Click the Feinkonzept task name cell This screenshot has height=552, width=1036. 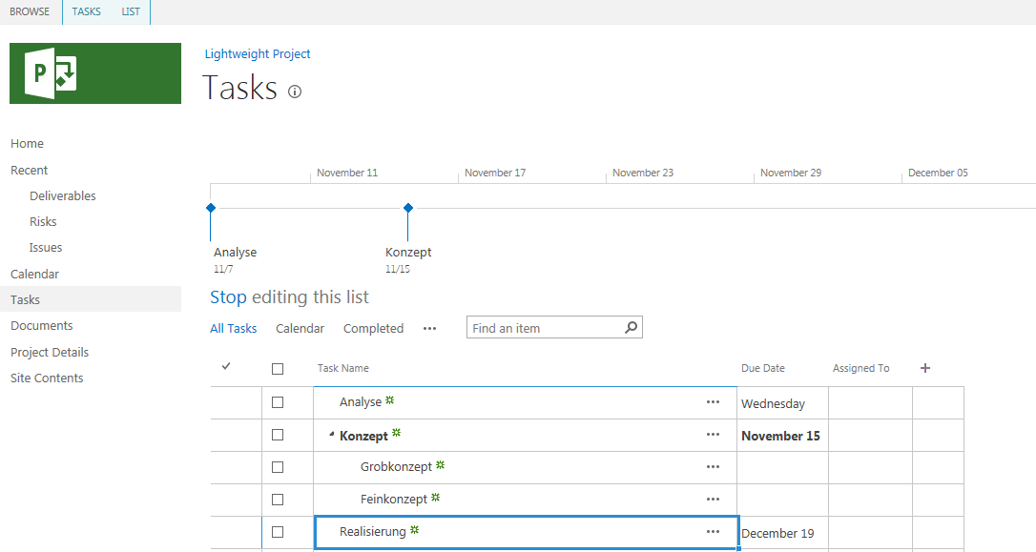(526, 500)
